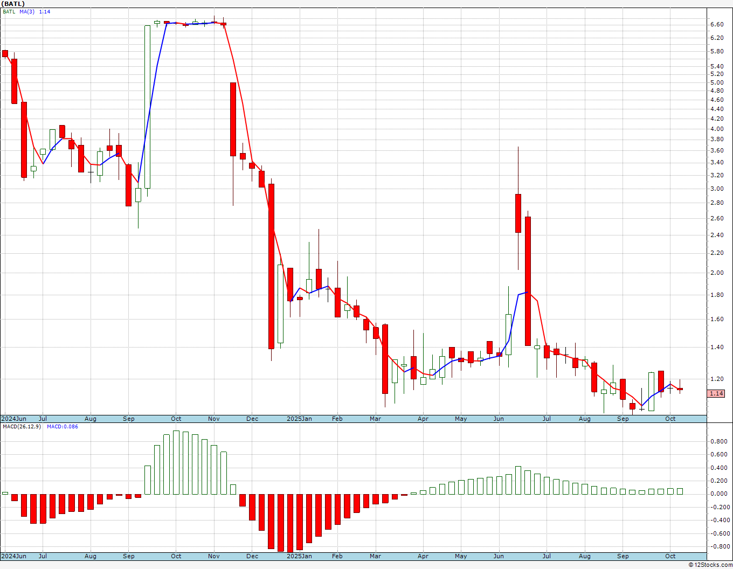The image size is (733, 569).
Task: Click the 3.00 price axis label
Action: coord(717,189)
